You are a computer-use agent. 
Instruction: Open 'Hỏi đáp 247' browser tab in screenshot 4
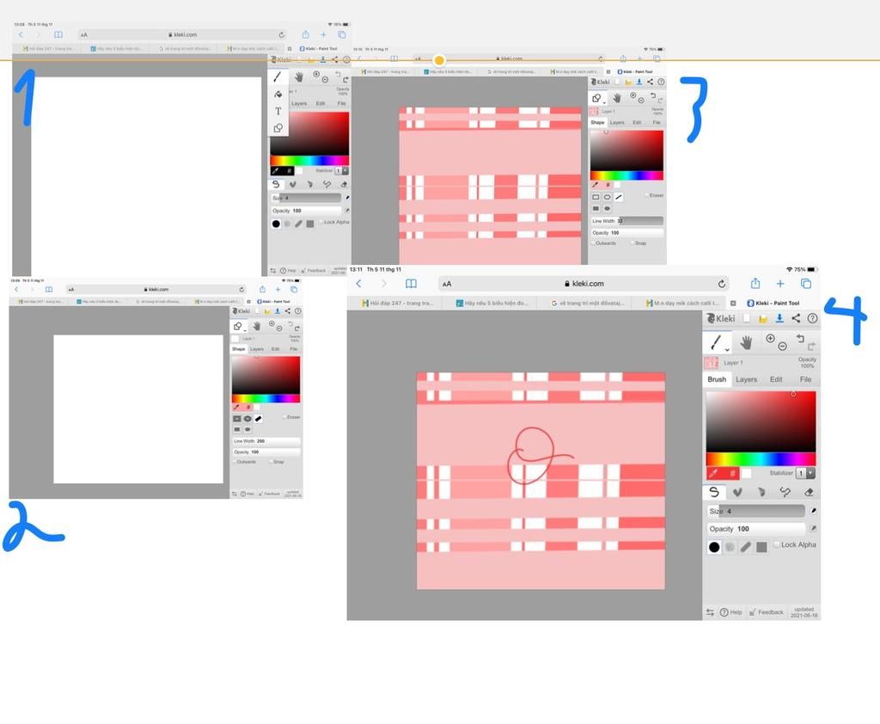click(x=397, y=304)
